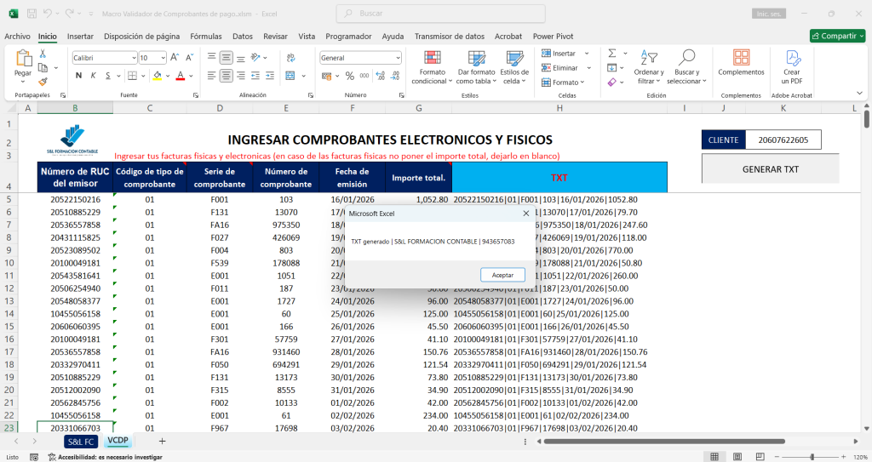The width and height of the screenshot is (872, 462).
Task: Open the Fórmulas ribbon tab
Action: (x=206, y=37)
